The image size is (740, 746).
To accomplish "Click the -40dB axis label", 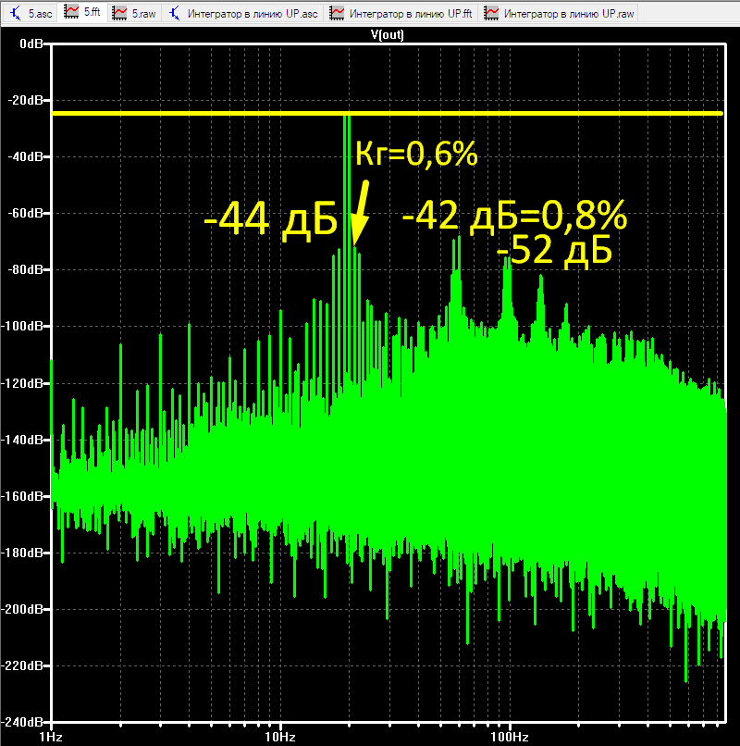I will (25, 156).
